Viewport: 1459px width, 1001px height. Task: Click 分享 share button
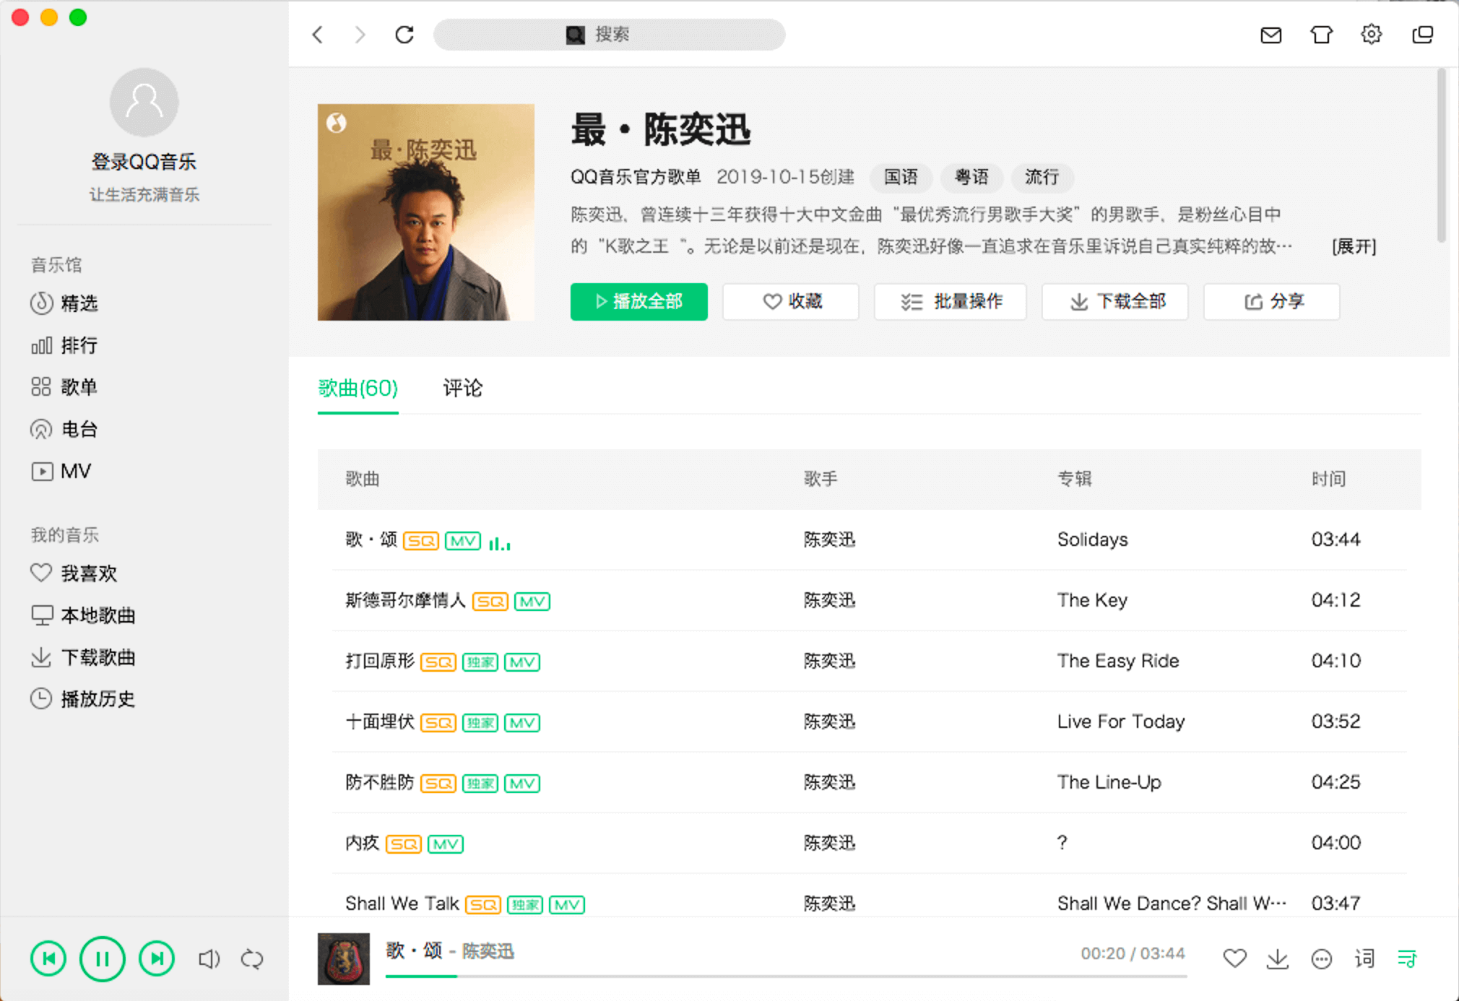tap(1272, 301)
